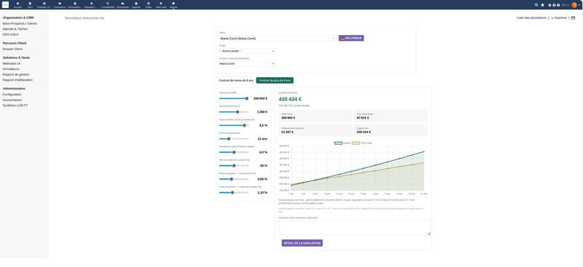
Task: Click the help icon in top-right toolbar
Action: pyautogui.click(x=558, y=5)
